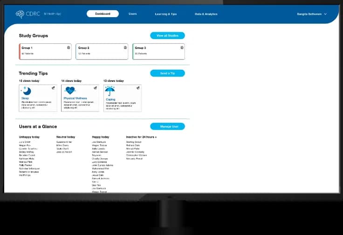Select Ira Phillips in Unhappy today list
The image size is (343, 235).
25,175
